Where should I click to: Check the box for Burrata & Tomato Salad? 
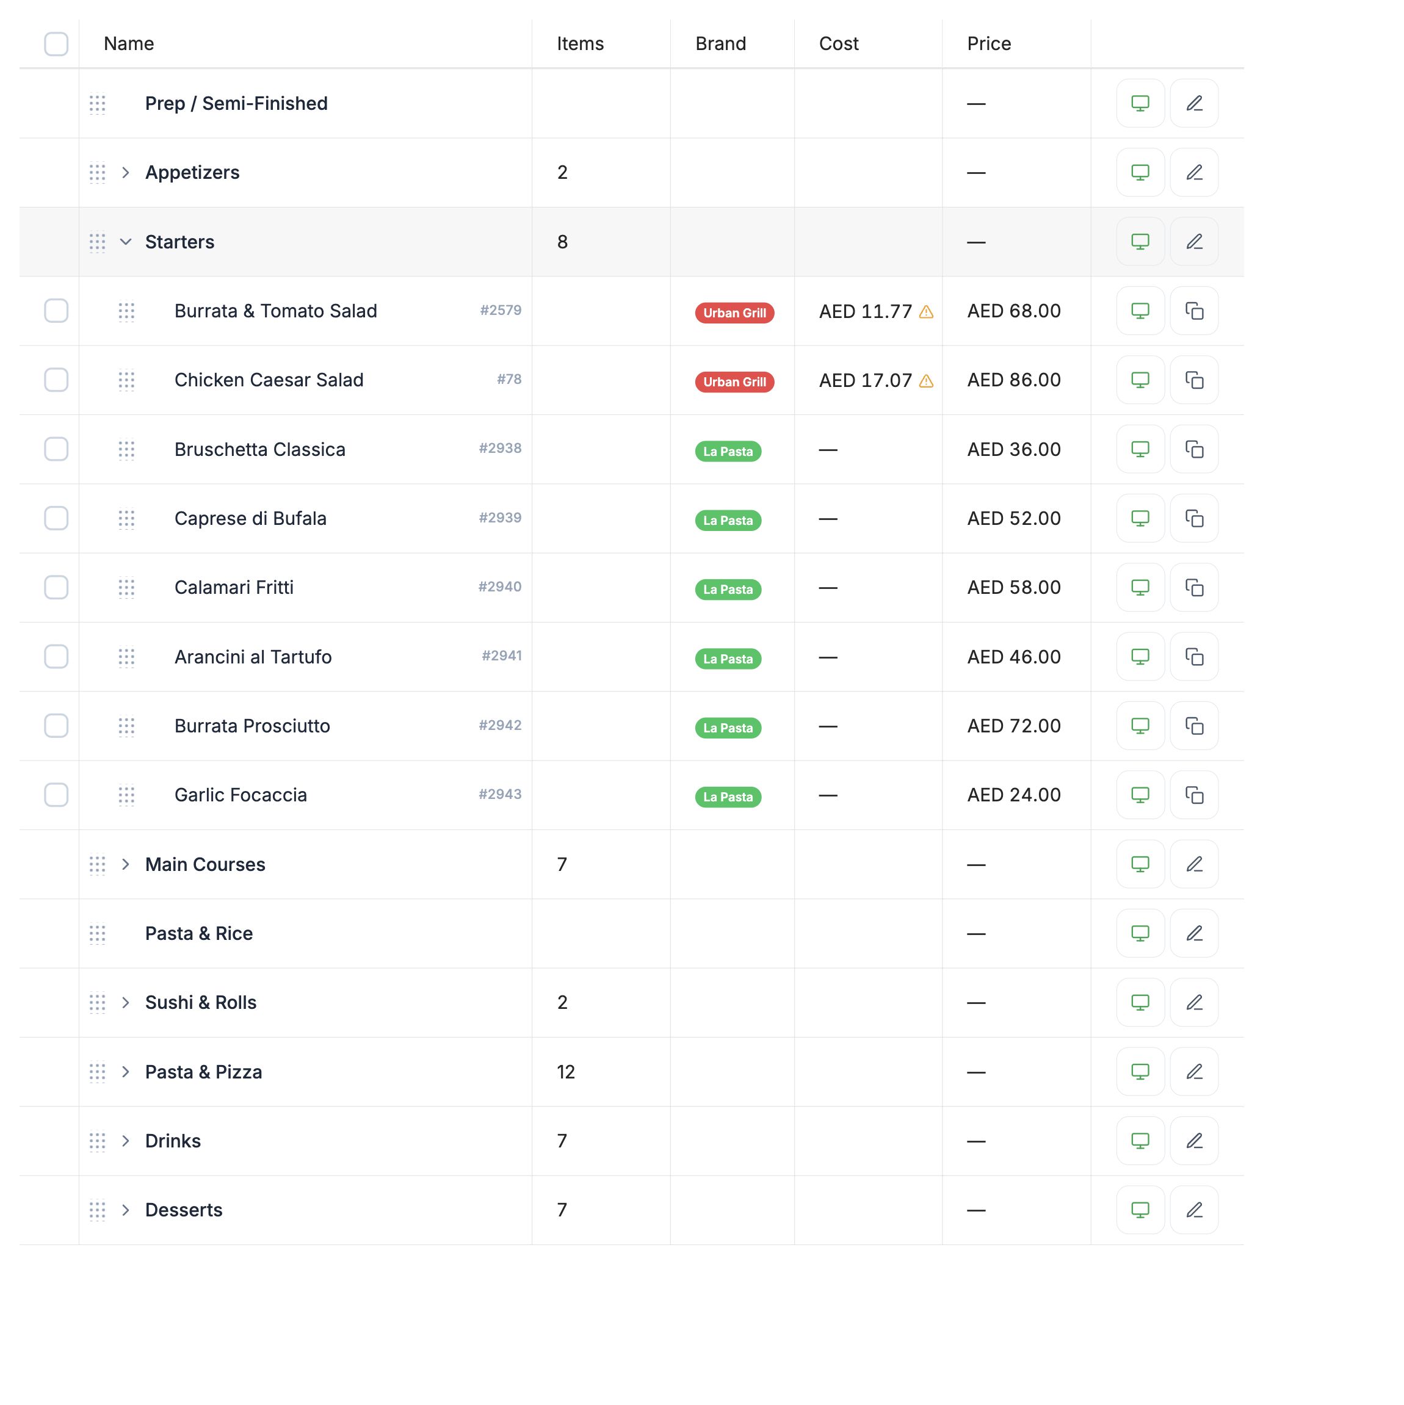pos(56,311)
